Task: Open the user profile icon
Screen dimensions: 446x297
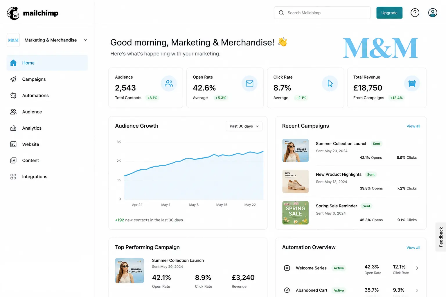Action: coord(433,13)
